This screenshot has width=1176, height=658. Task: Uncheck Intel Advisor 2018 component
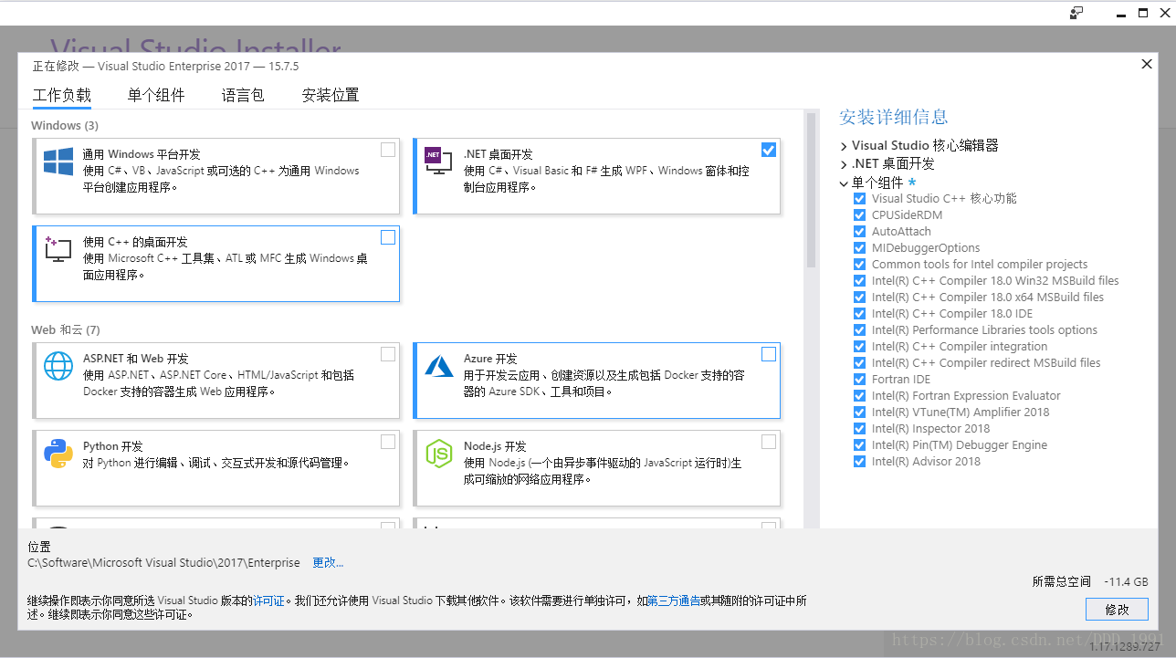859,462
